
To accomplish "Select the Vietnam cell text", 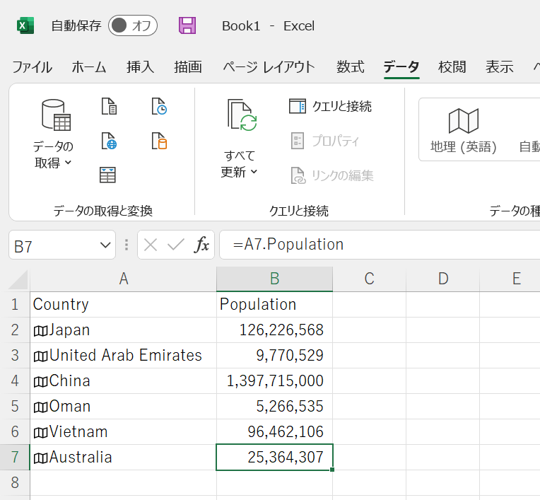I will click(78, 432).
